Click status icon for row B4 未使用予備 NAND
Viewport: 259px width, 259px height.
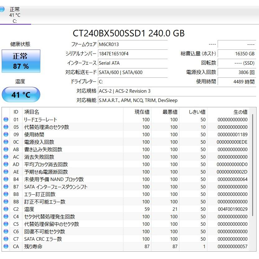6,179
